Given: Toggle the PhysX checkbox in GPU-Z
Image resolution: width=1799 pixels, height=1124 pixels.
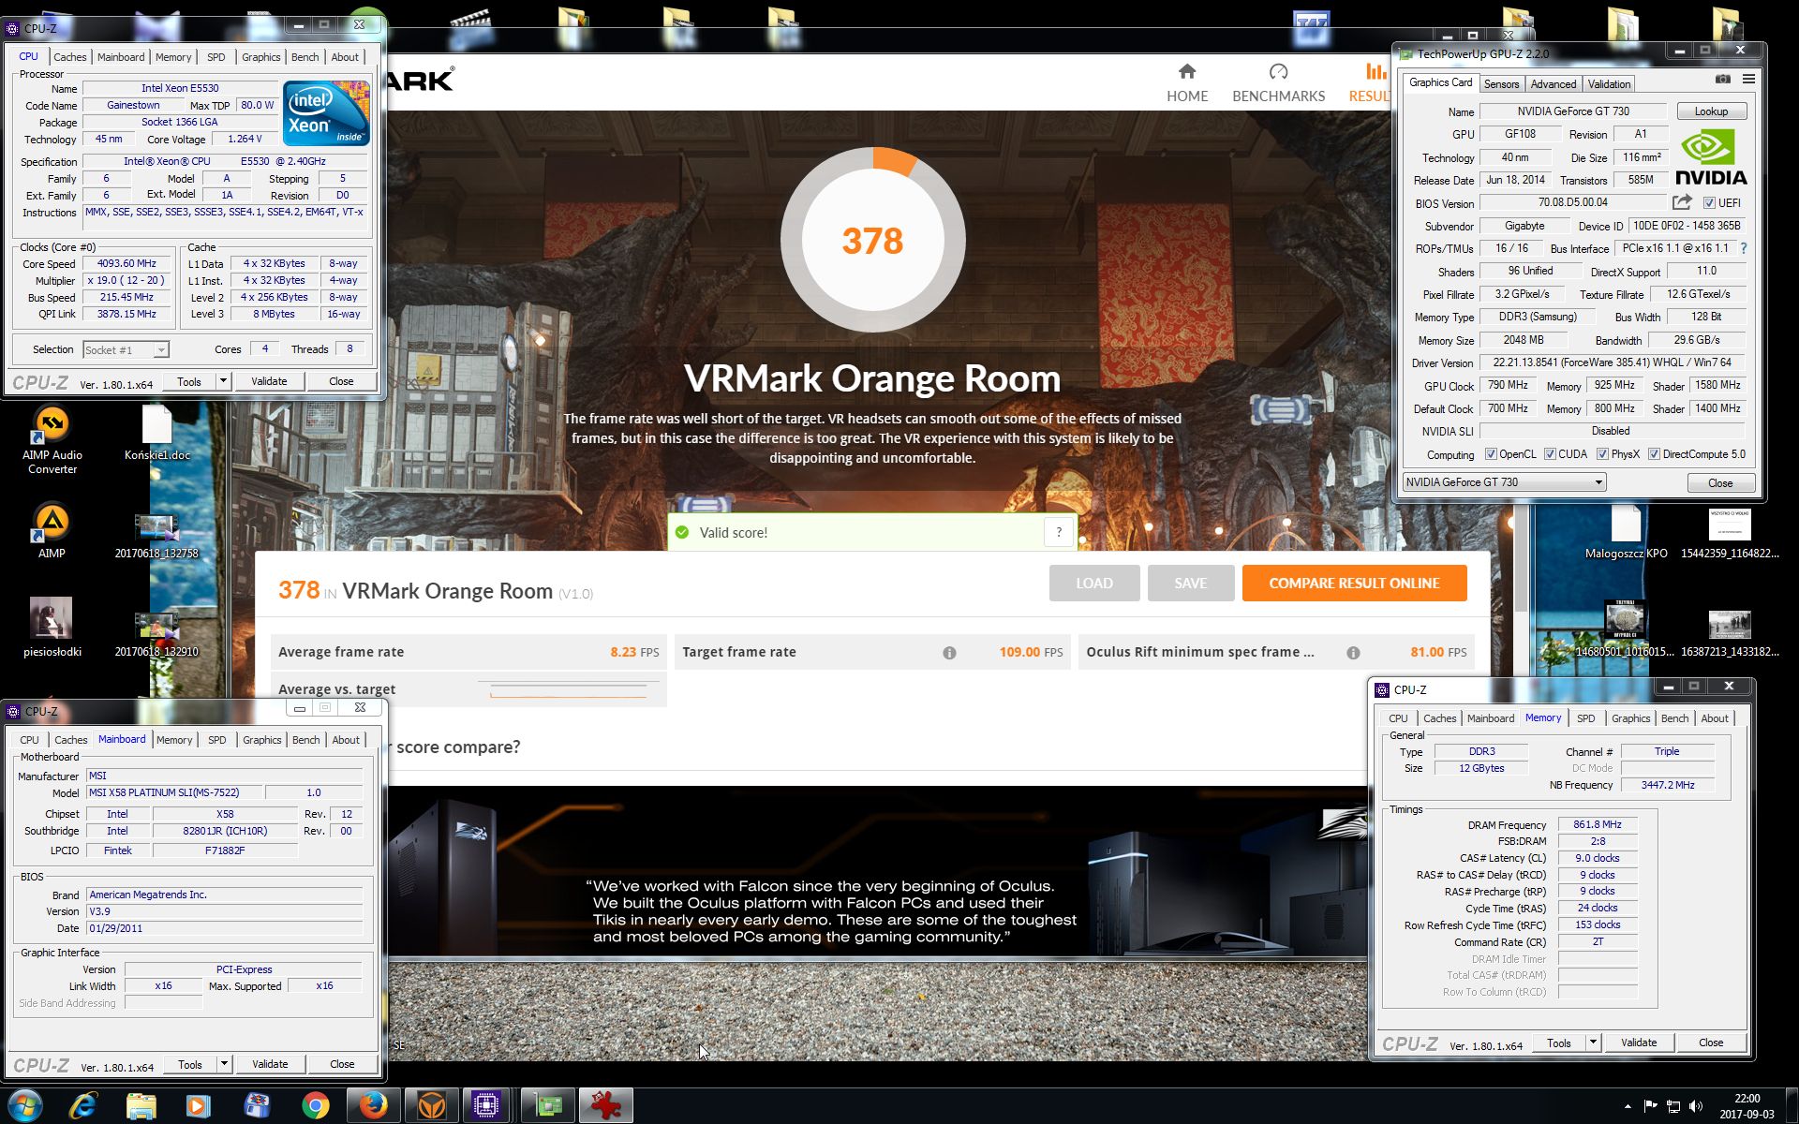Looking at the screenshot, I should pos(1603,454).
